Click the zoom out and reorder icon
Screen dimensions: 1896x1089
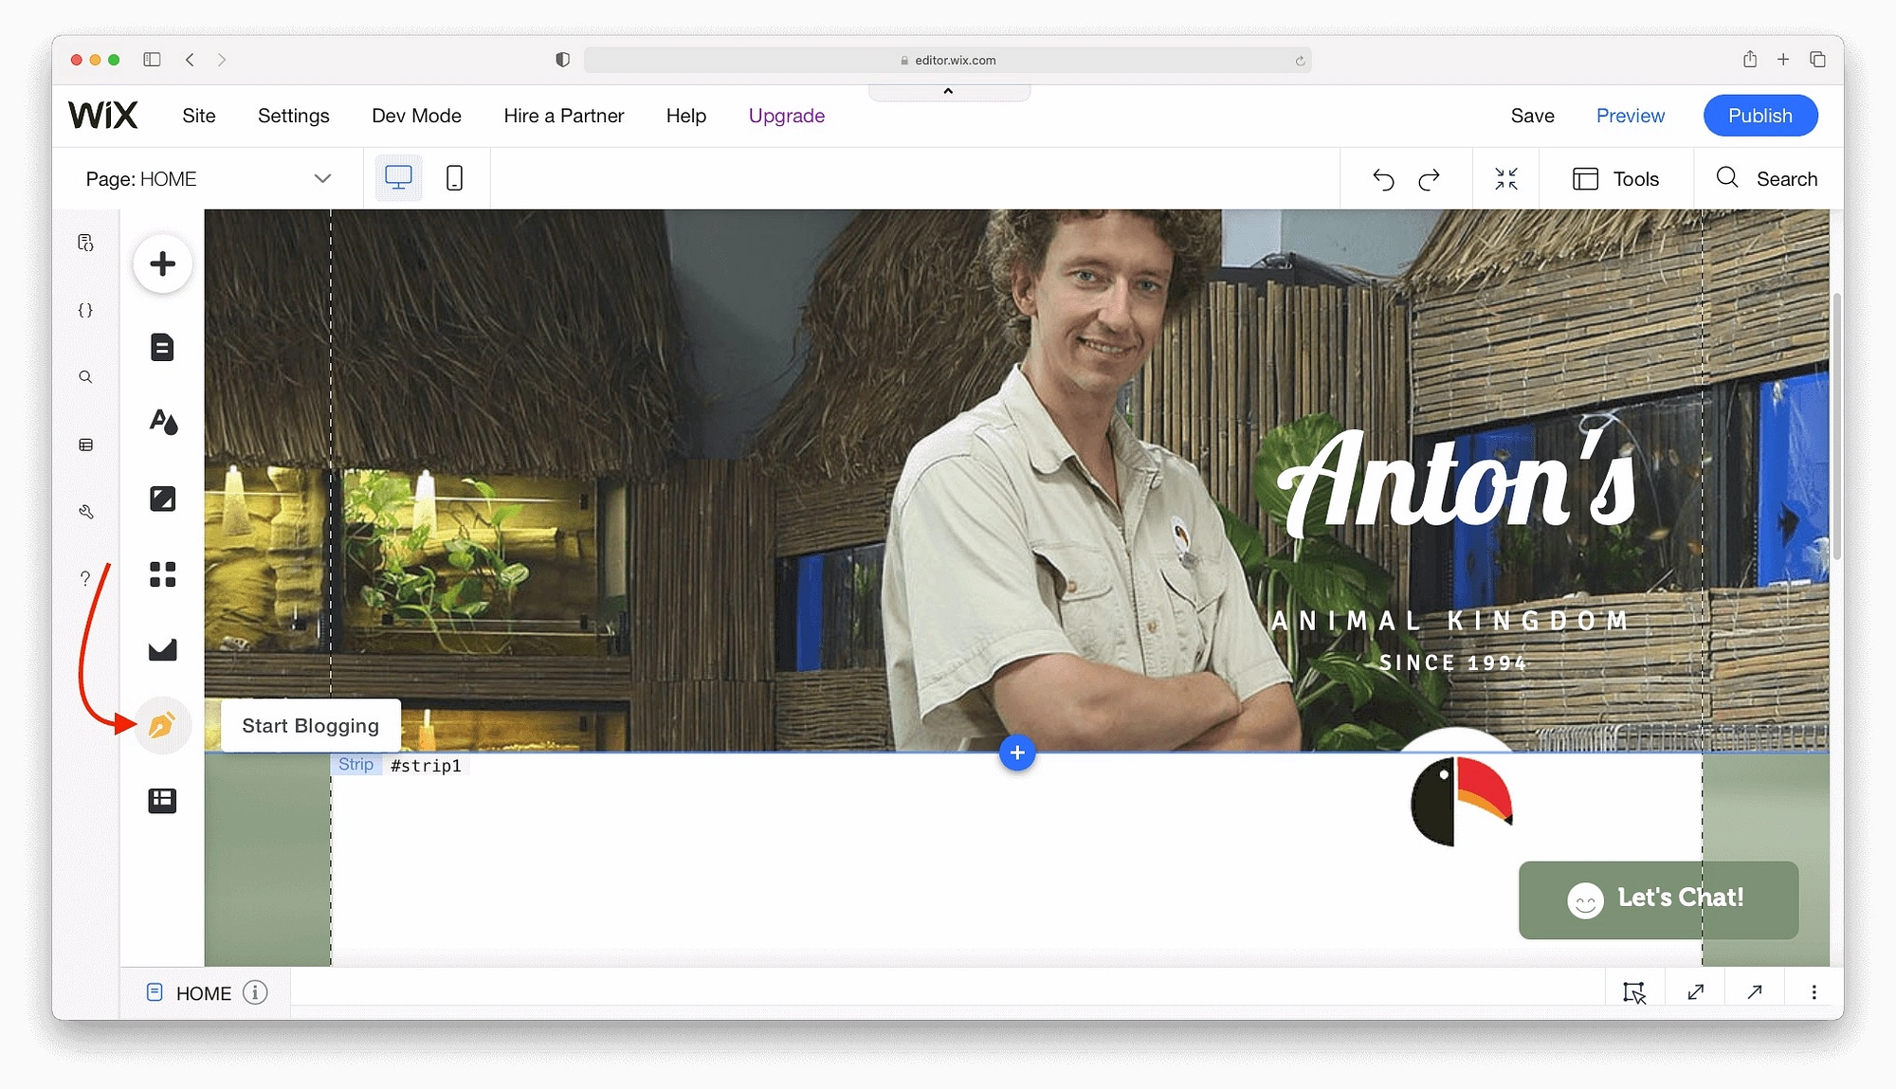point(1506,178)
